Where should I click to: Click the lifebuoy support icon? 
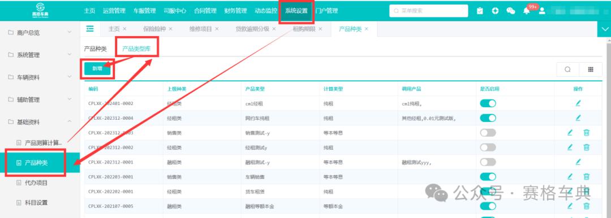pyautogui.click(x=495, y=11)
